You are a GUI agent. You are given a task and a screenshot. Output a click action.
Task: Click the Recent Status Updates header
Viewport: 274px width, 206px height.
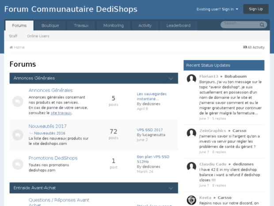coord(224,65)
